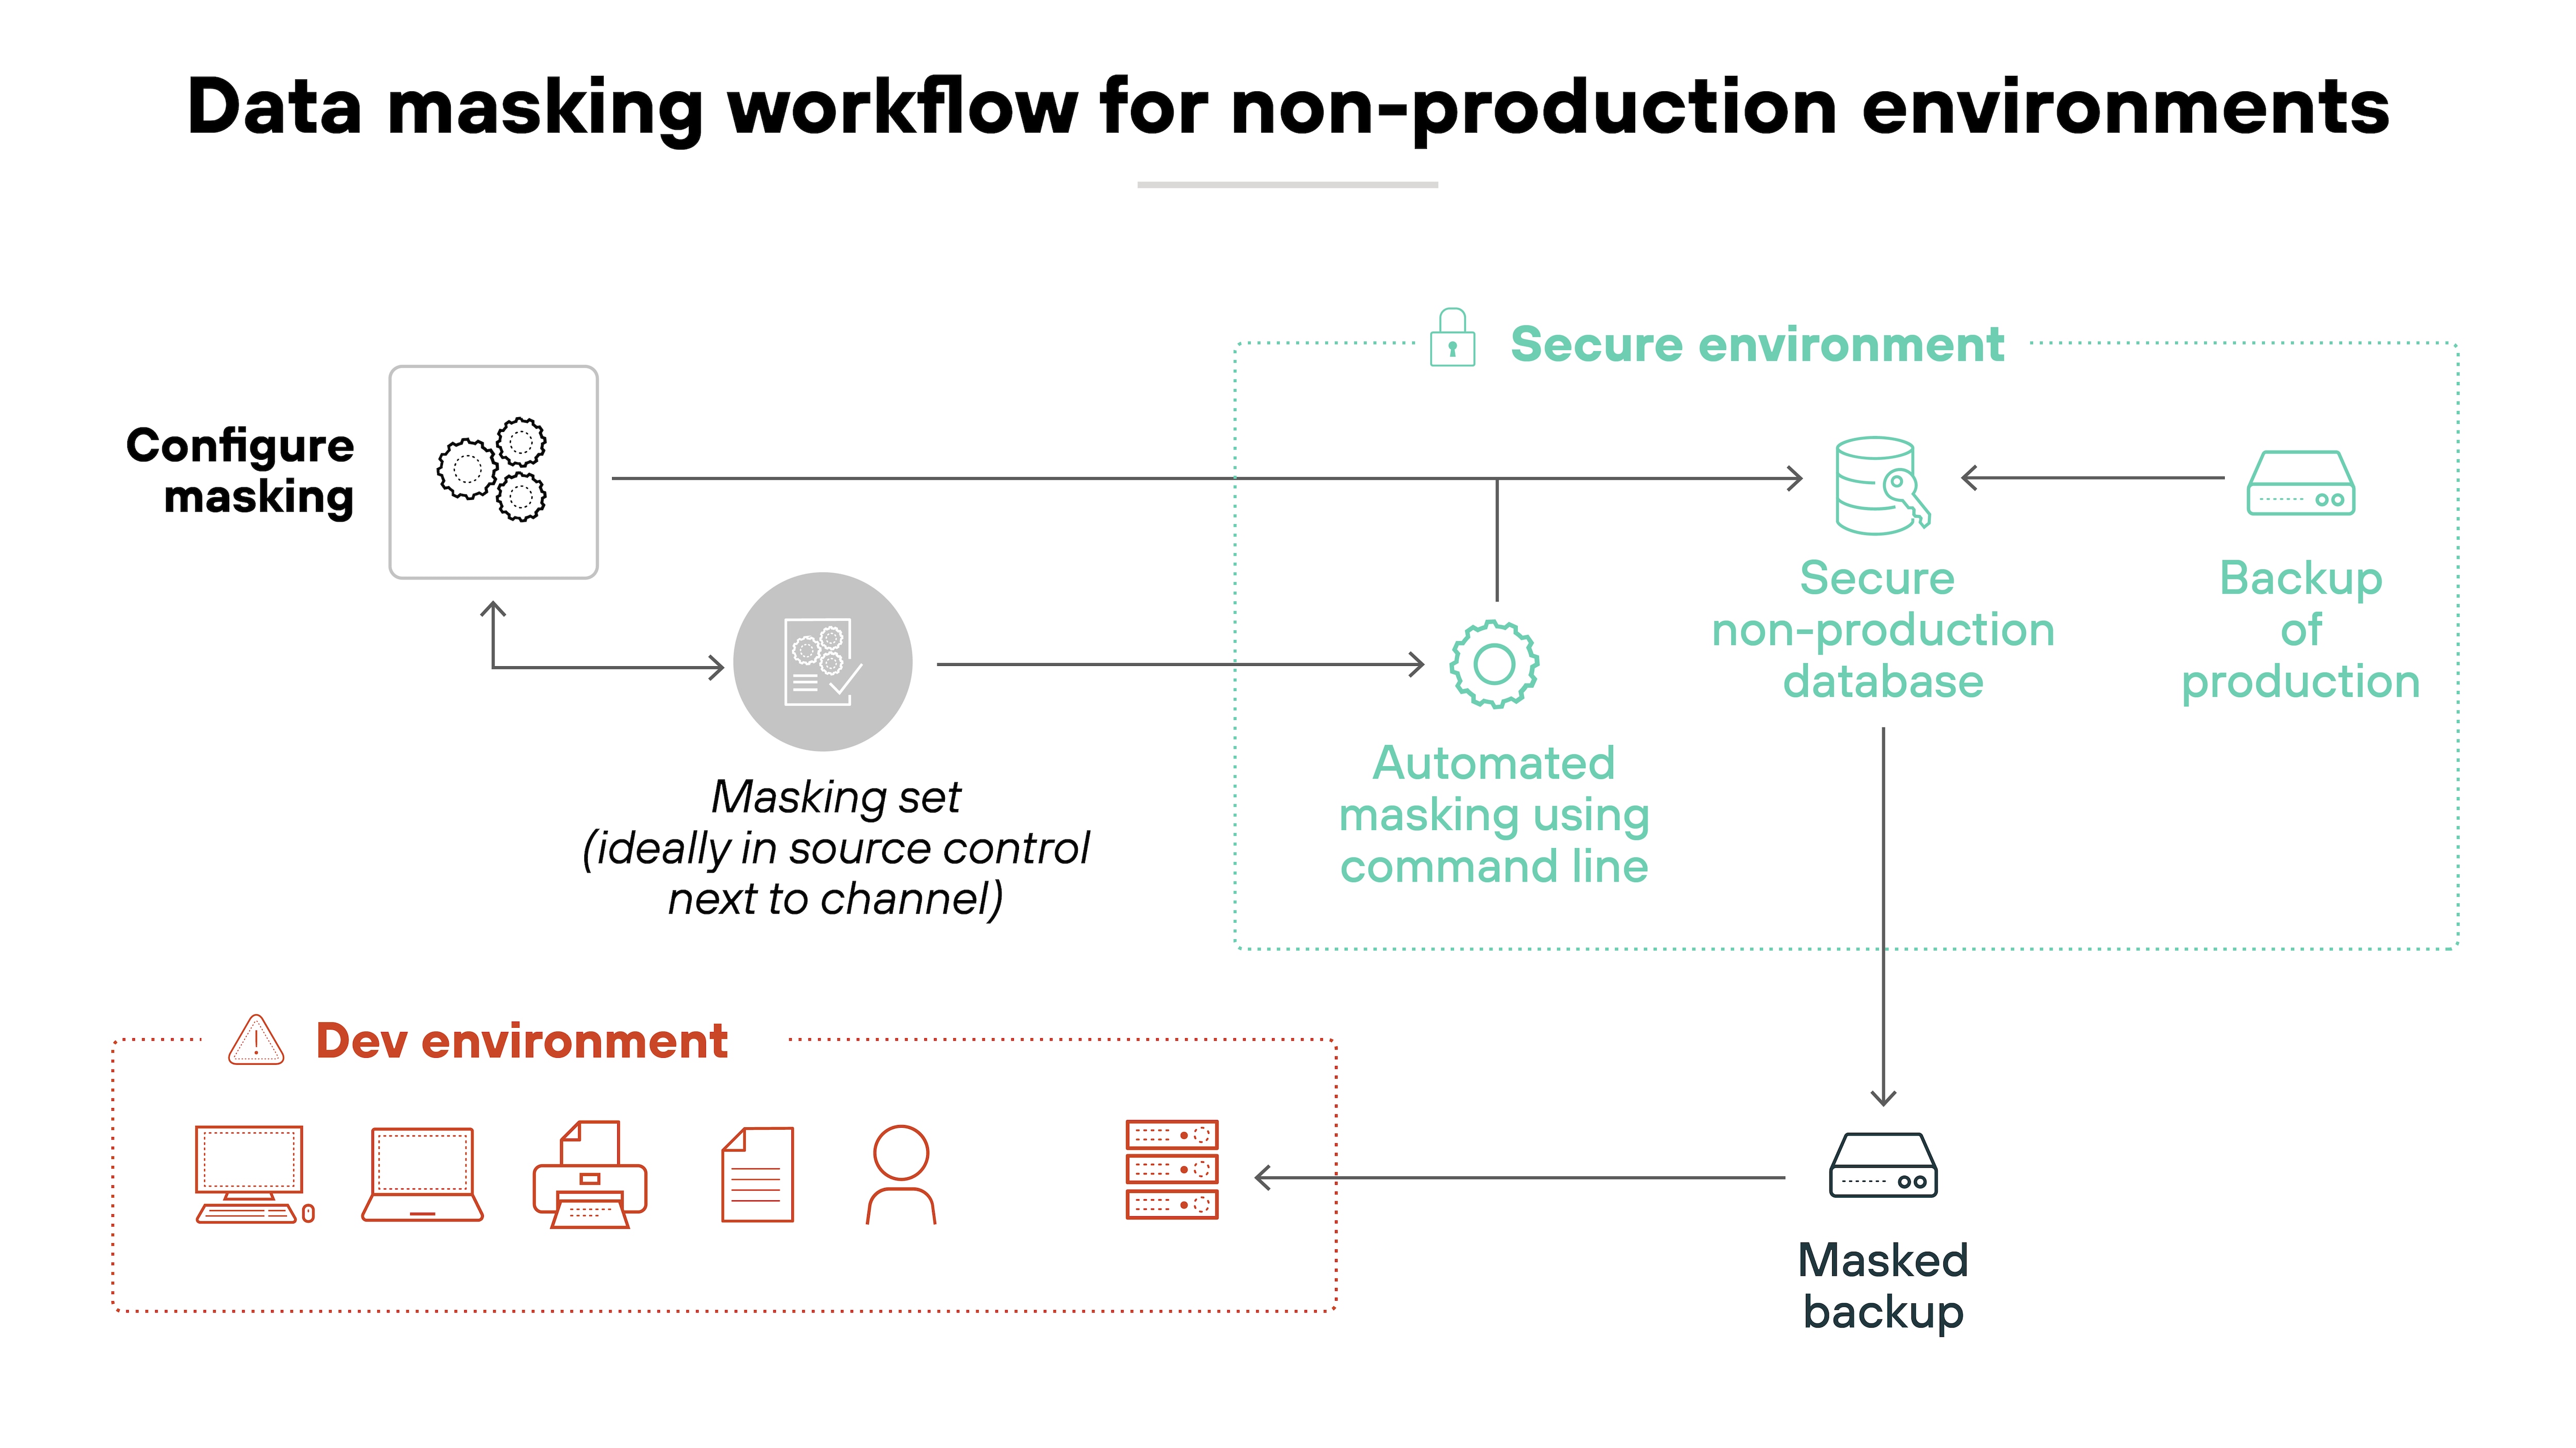Click the warning triangle beside Dev environment

click(256, 1039)
